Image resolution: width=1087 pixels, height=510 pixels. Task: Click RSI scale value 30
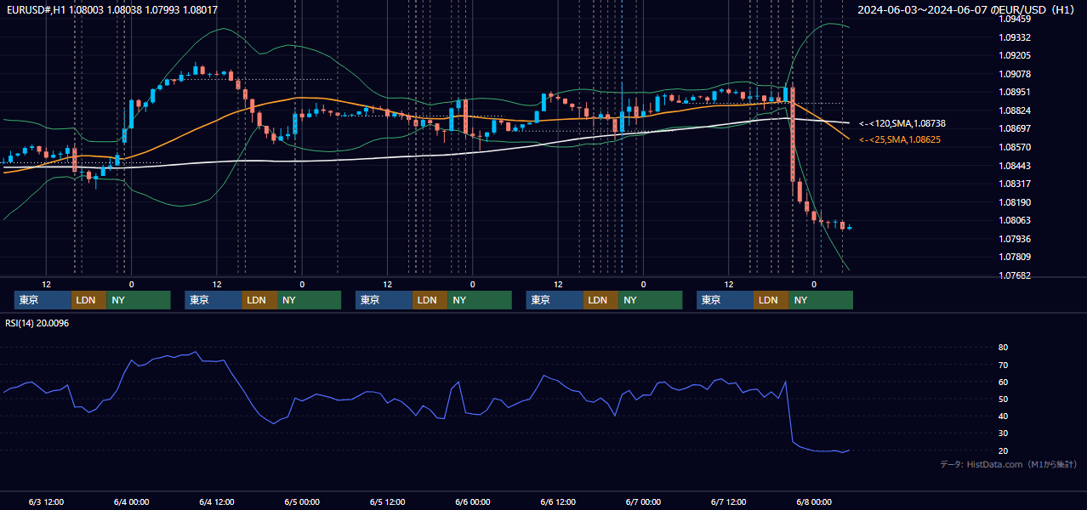point(1003,433)
